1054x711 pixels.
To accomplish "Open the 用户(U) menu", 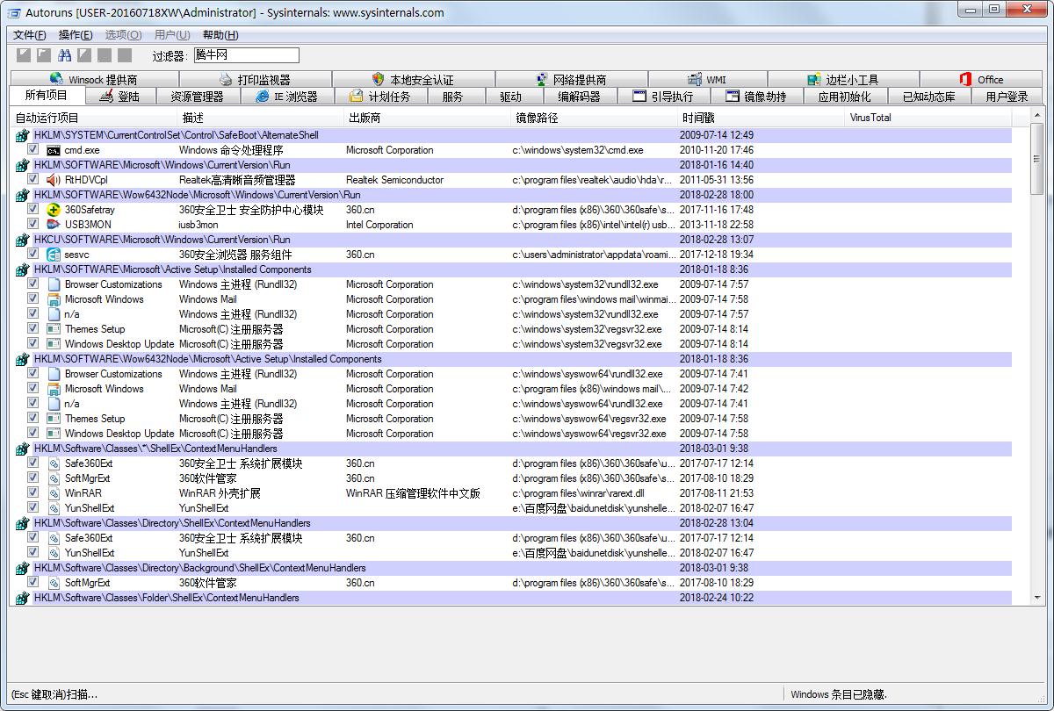I will tap(171, 35).
